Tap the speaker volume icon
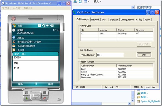Viewport: 162px width, 106px height. point(48,26)
